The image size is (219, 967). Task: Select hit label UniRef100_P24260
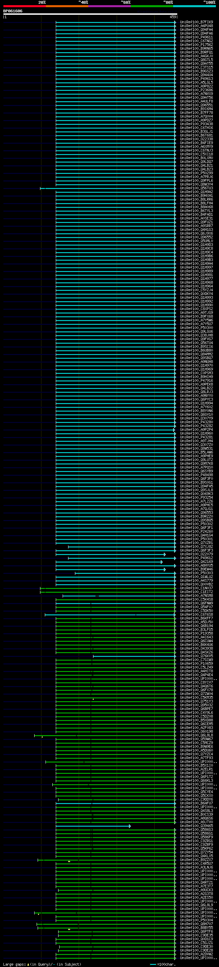click(x=196, y=532)
